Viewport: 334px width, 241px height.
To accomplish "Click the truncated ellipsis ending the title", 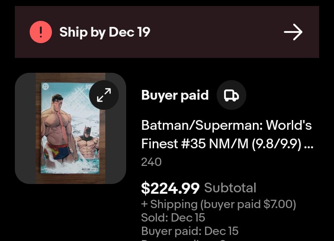I will 308,144.
